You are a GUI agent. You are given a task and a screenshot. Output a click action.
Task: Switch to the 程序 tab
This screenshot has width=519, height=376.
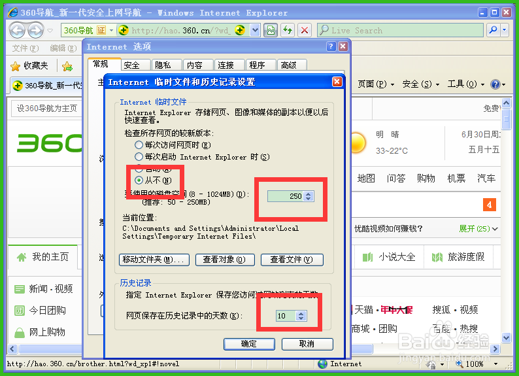click(x=261, y=65)
